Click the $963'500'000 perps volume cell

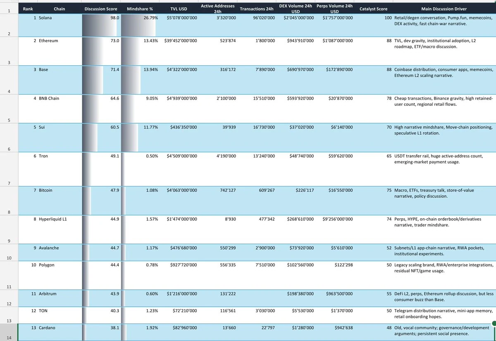pos(335,298)
